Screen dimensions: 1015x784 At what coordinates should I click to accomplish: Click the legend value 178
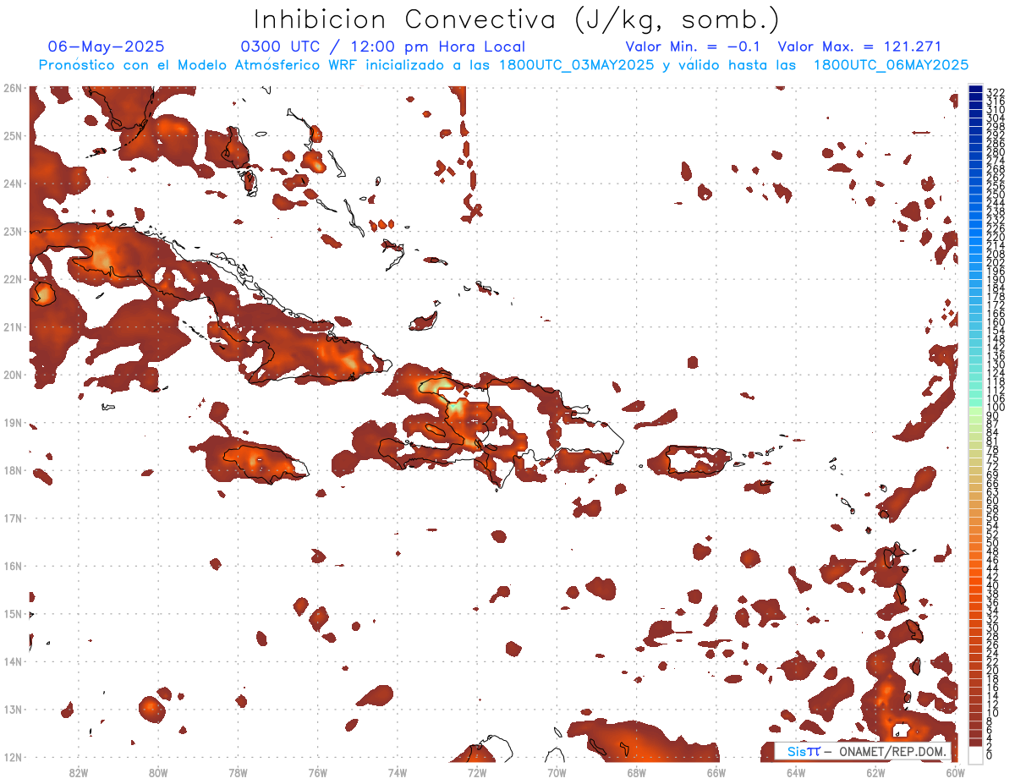point(996,297)
